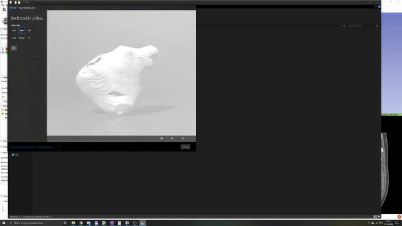Click the small icon next to the blue link
The width and height of the screenshot is (402, 226).
pos(58,146)
